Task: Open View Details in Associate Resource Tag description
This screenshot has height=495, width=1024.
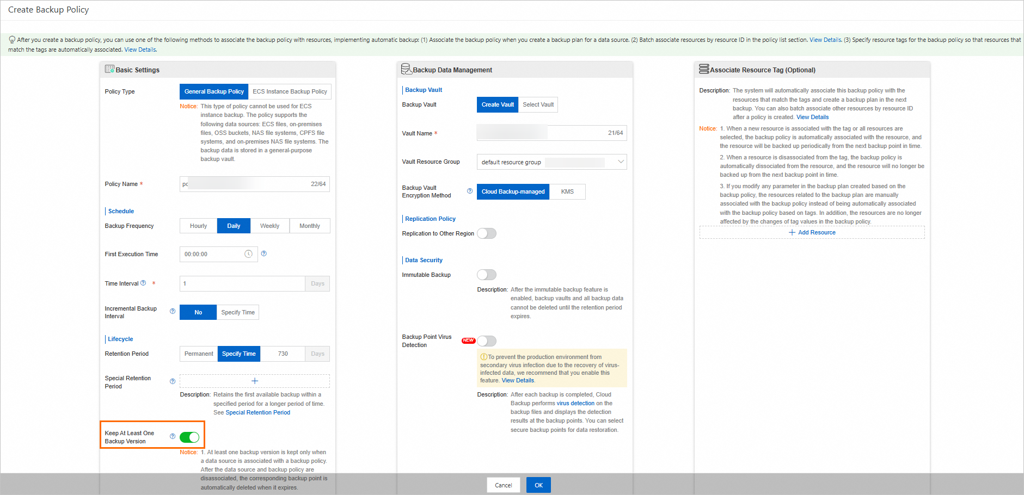Action: 813,117
